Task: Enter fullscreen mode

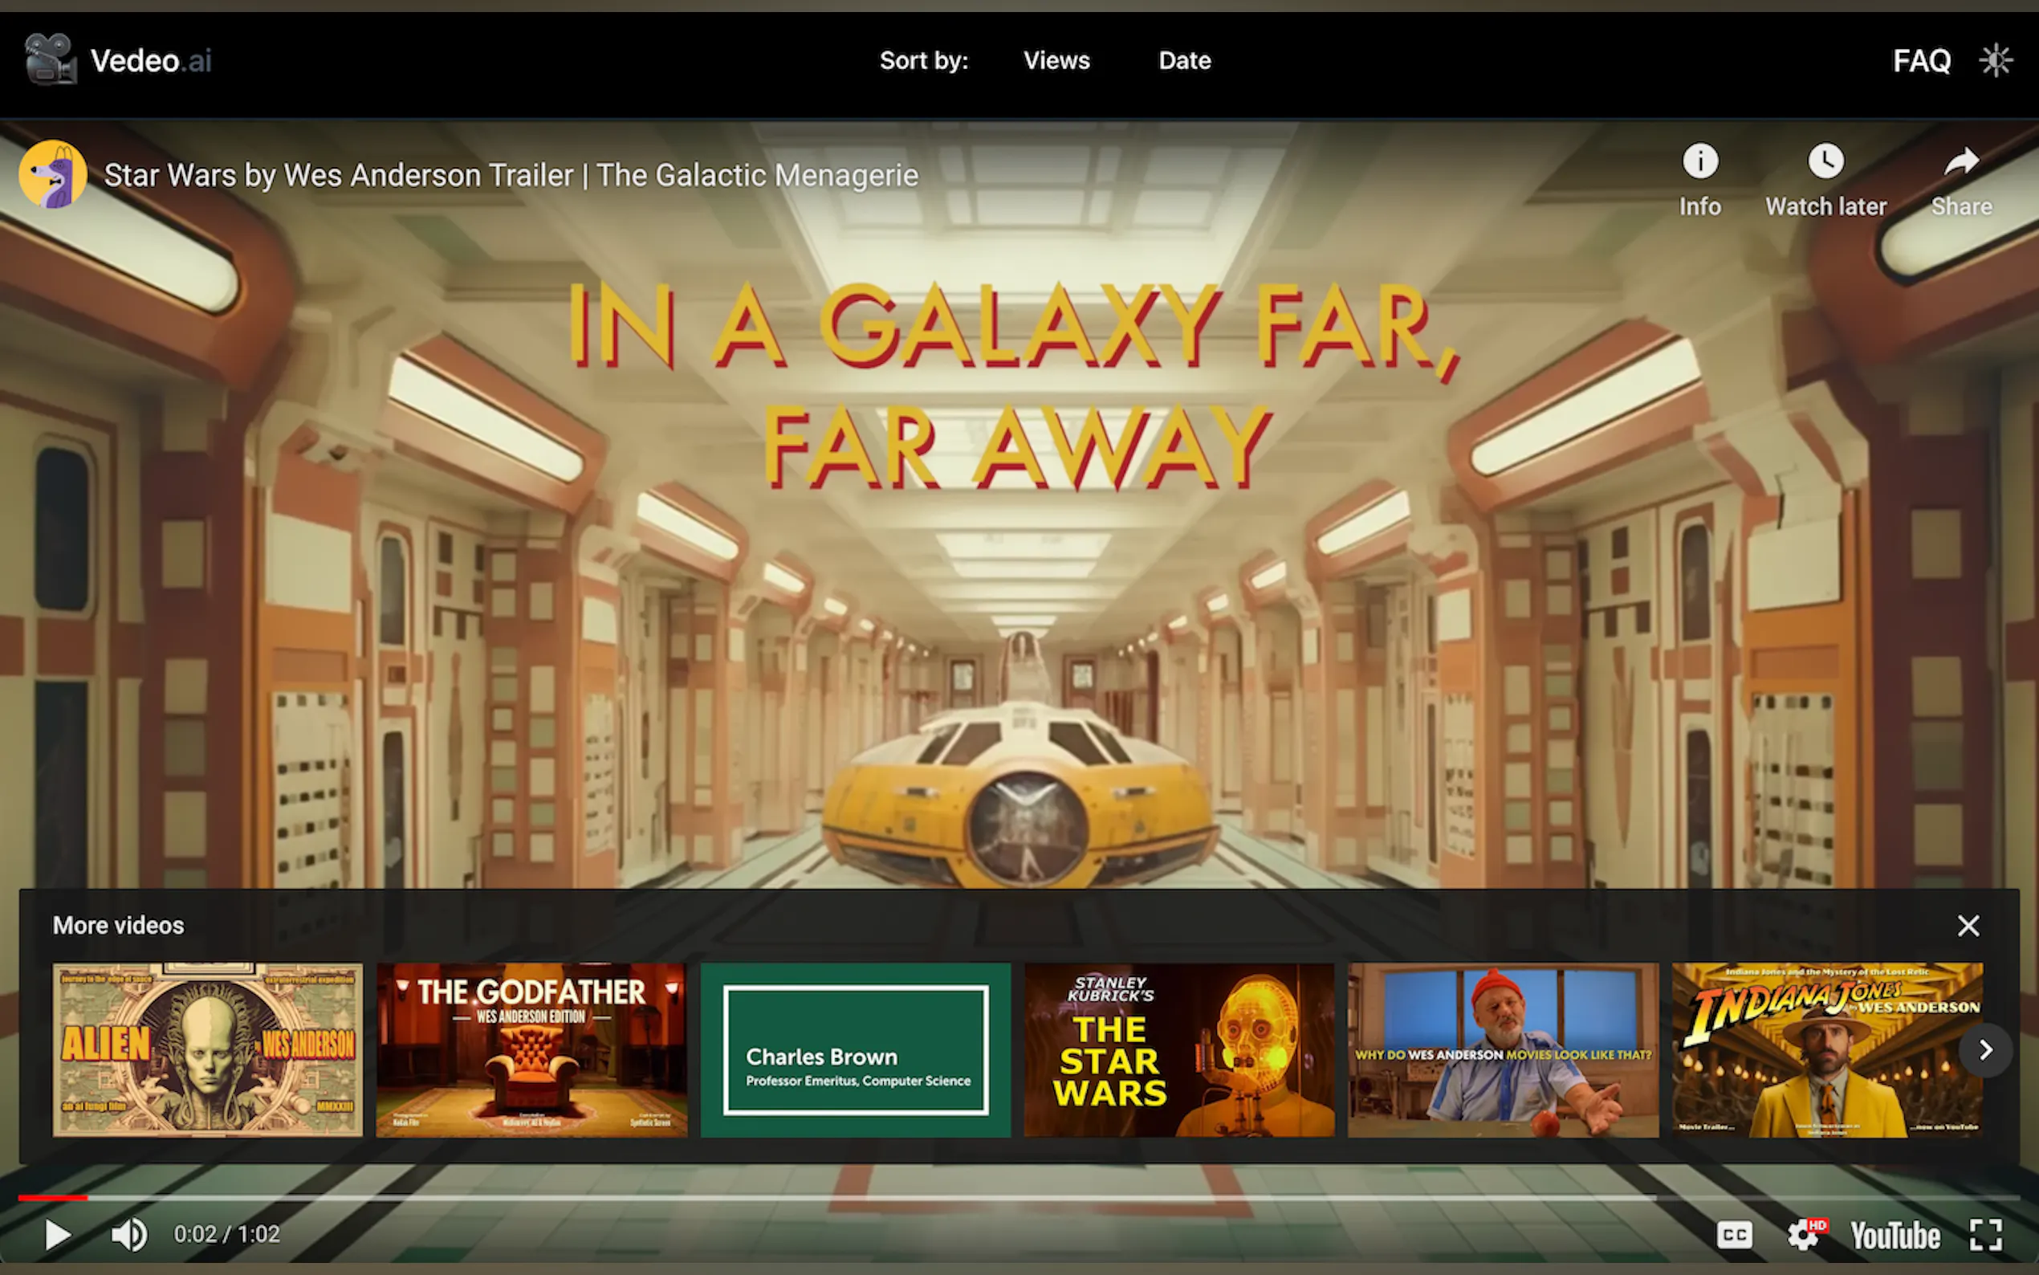Action: 1985,1236
